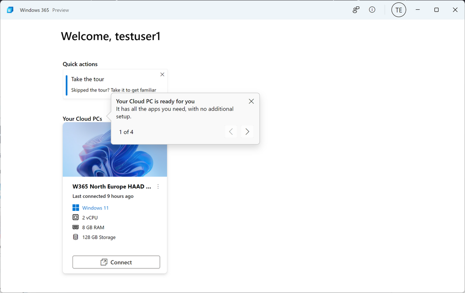Click the storage disk icon
The height and width of the screenshot is (293, 465).
(x=76, y=237)
